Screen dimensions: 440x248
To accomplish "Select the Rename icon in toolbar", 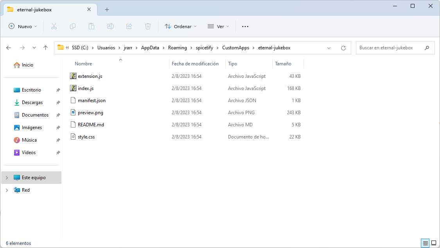I will coord(110,26).
